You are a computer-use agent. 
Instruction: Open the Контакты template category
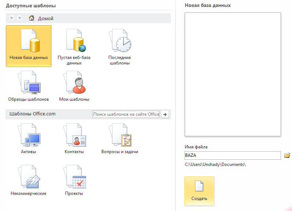click(x=74, y=138)
